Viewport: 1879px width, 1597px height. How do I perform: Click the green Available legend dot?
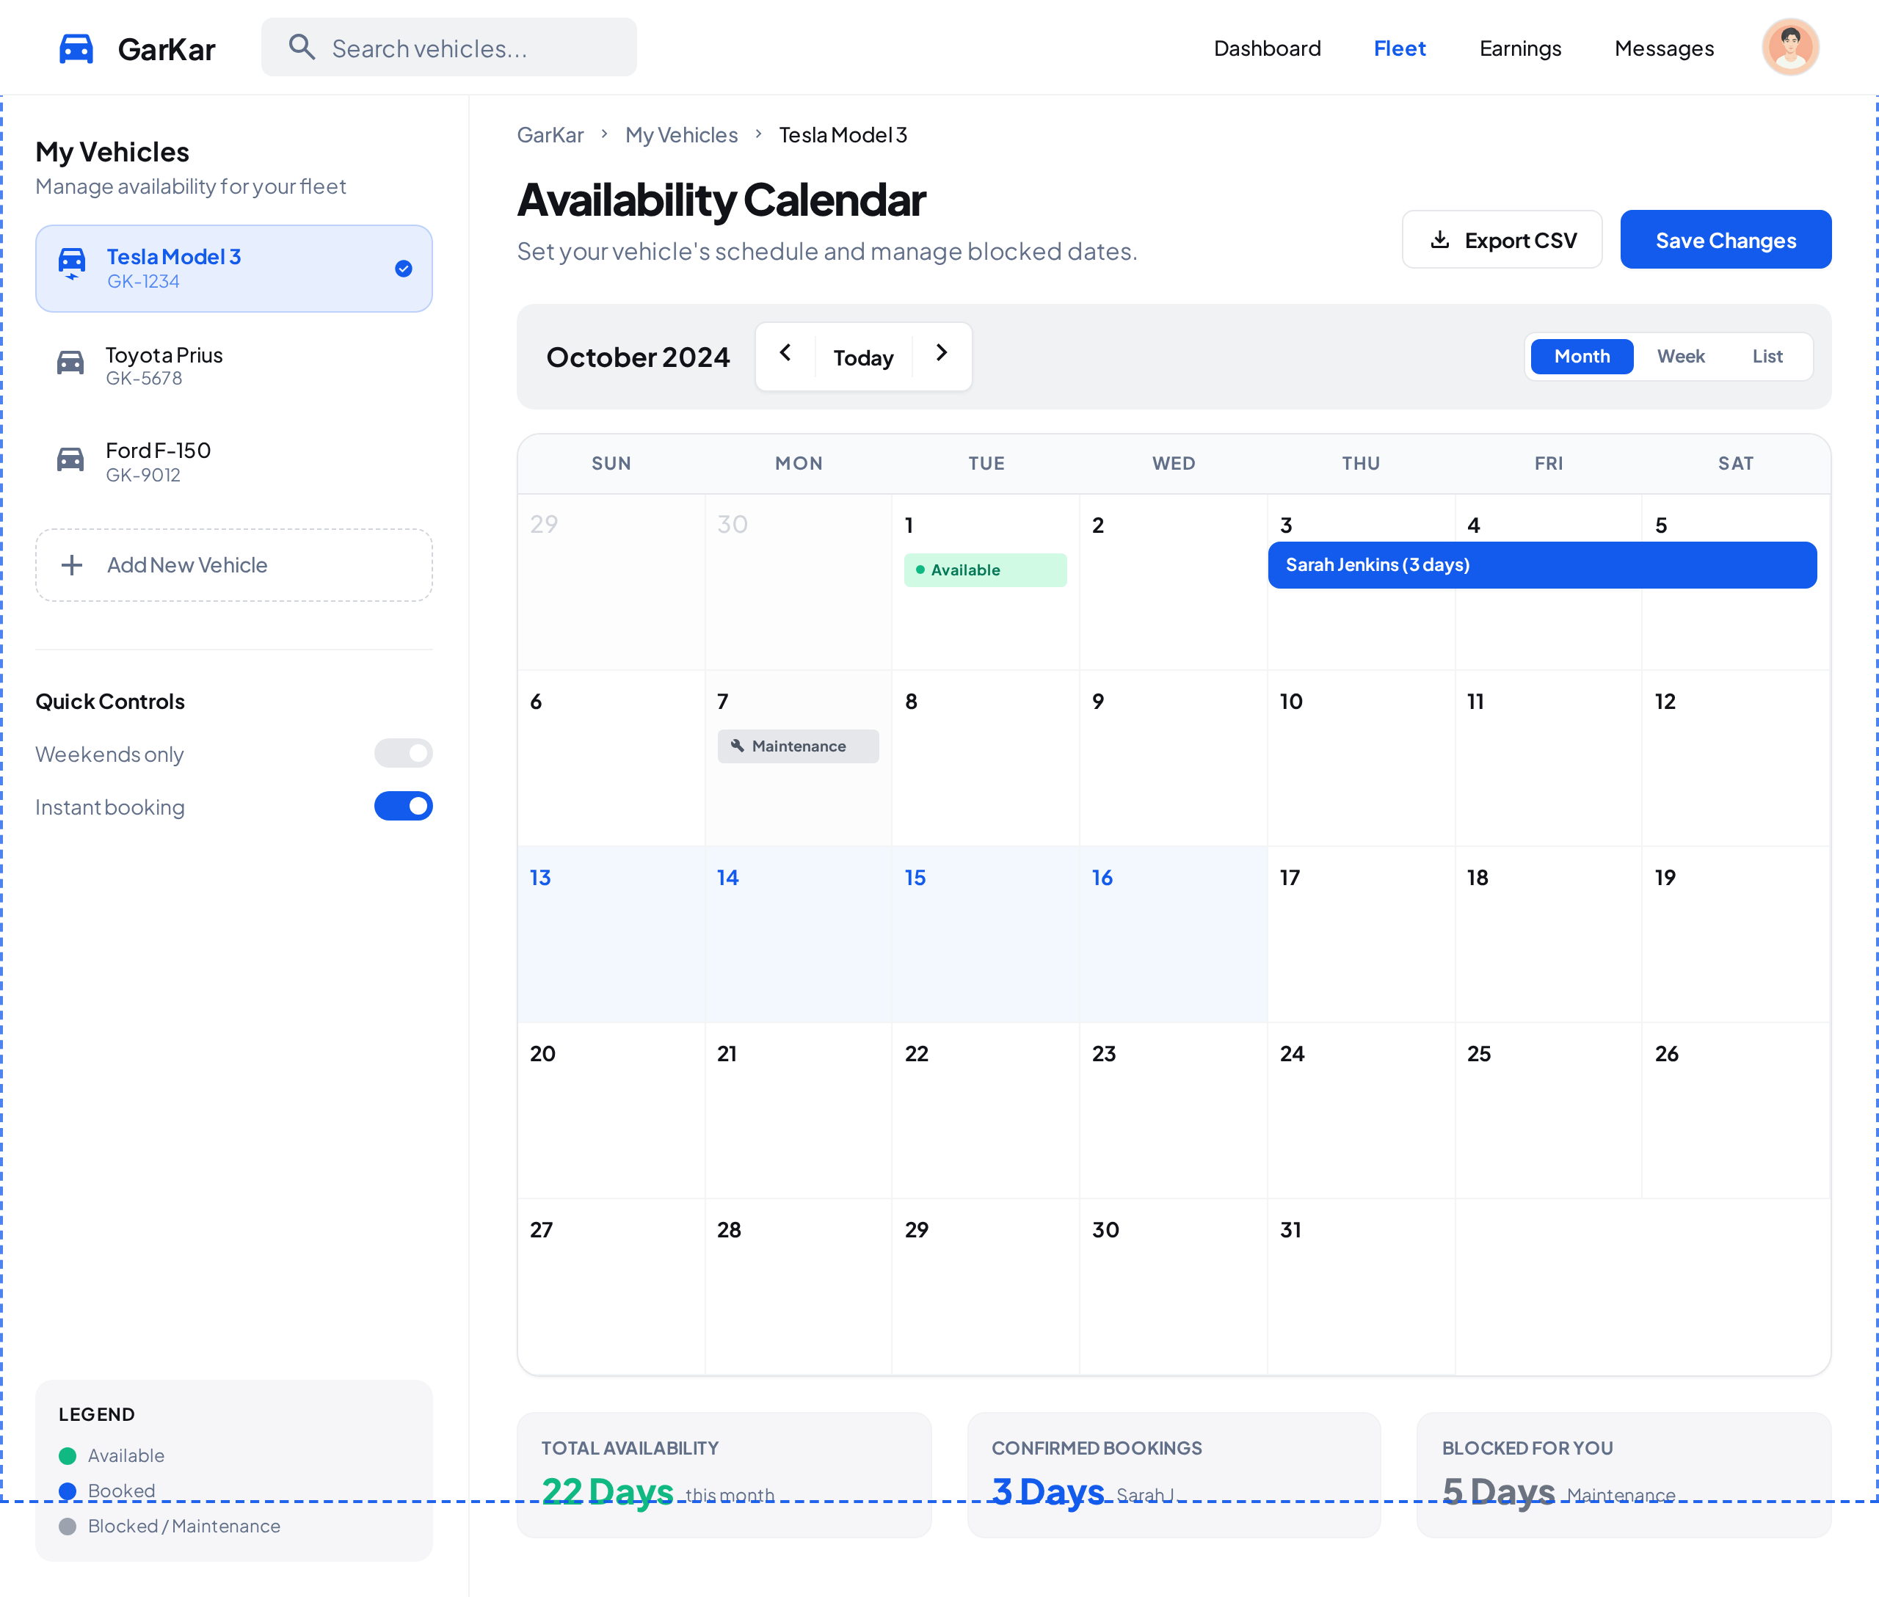coord(68,1456)
